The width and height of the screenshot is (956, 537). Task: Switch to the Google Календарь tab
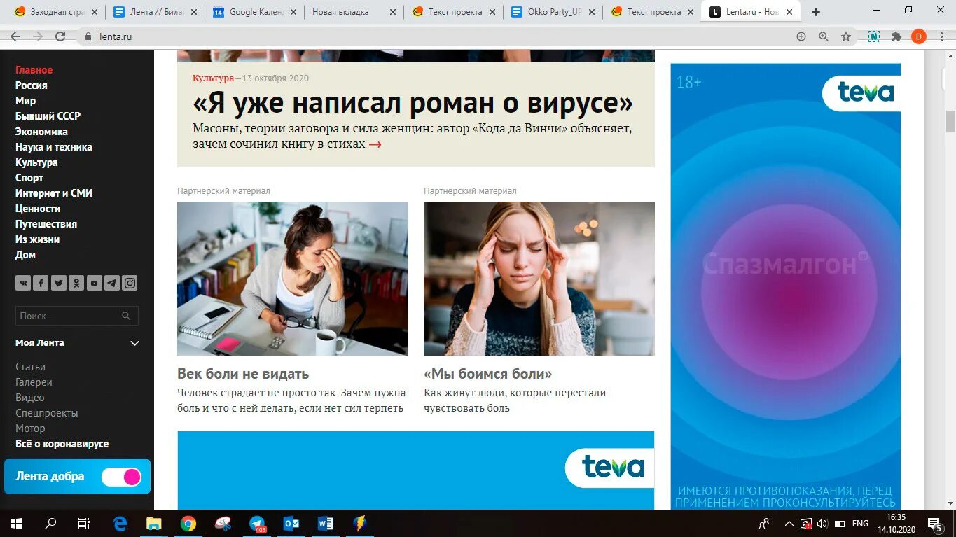click(256, 12)
